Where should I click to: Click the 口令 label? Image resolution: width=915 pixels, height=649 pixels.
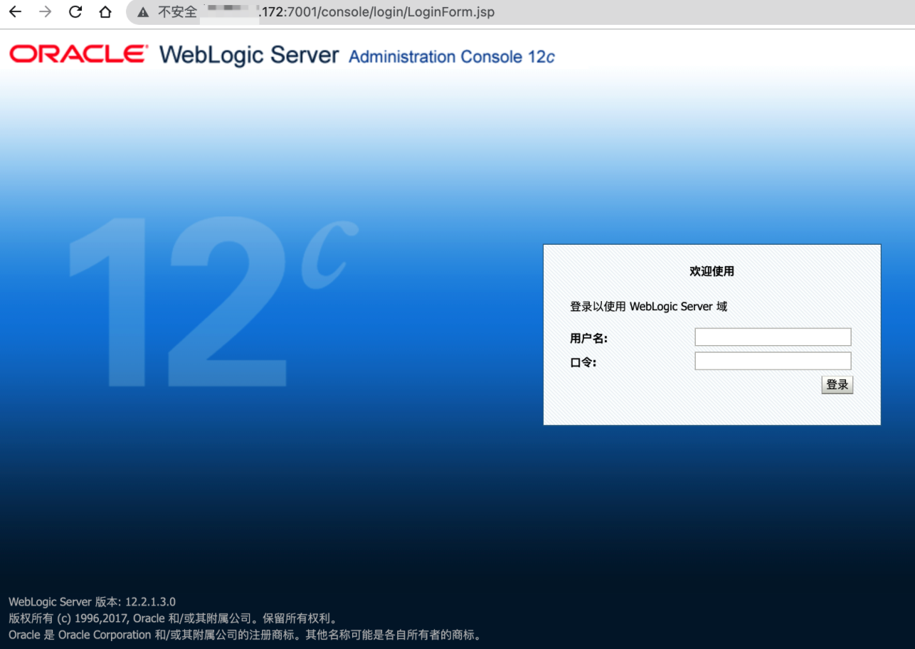pyautogui.click(x=583, y=363)
